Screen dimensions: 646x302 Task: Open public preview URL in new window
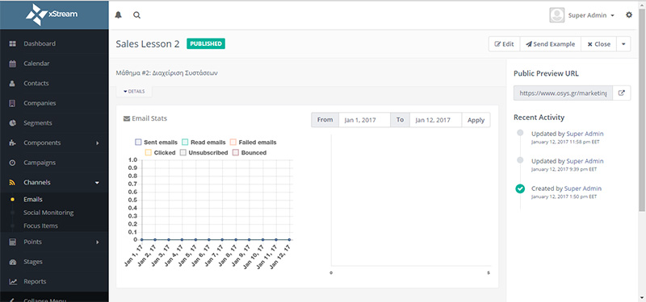click(x=622, y=93)
